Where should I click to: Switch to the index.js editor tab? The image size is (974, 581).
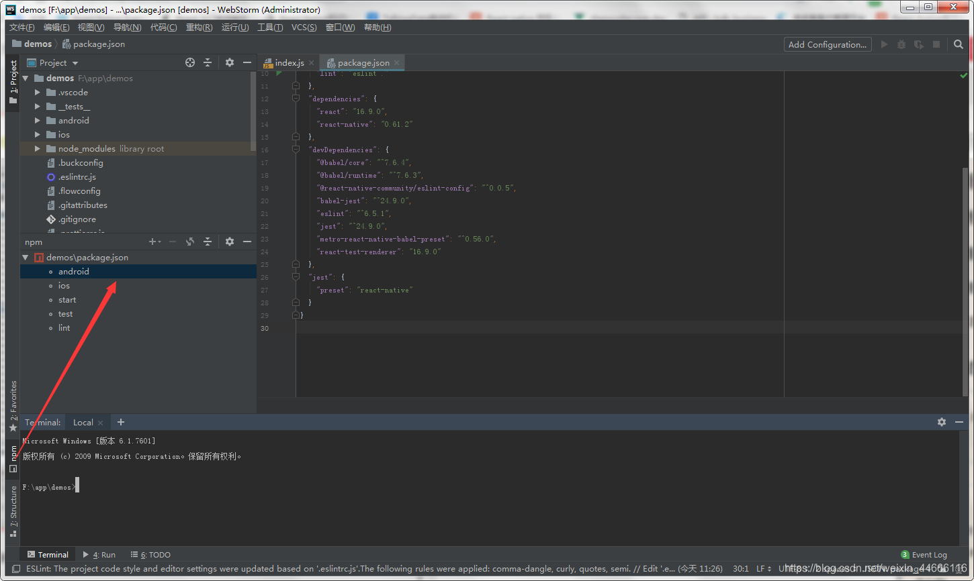point(289,62)
